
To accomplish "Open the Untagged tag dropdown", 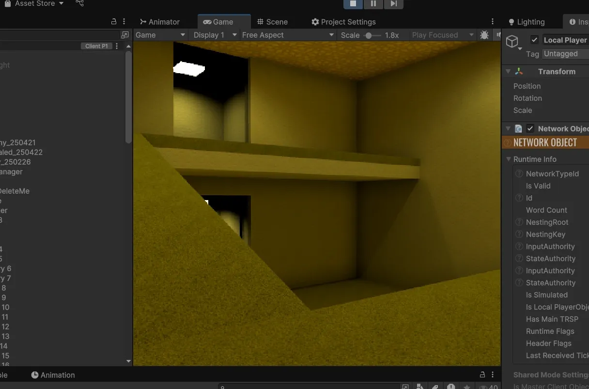I will click(x=565, y=54).
